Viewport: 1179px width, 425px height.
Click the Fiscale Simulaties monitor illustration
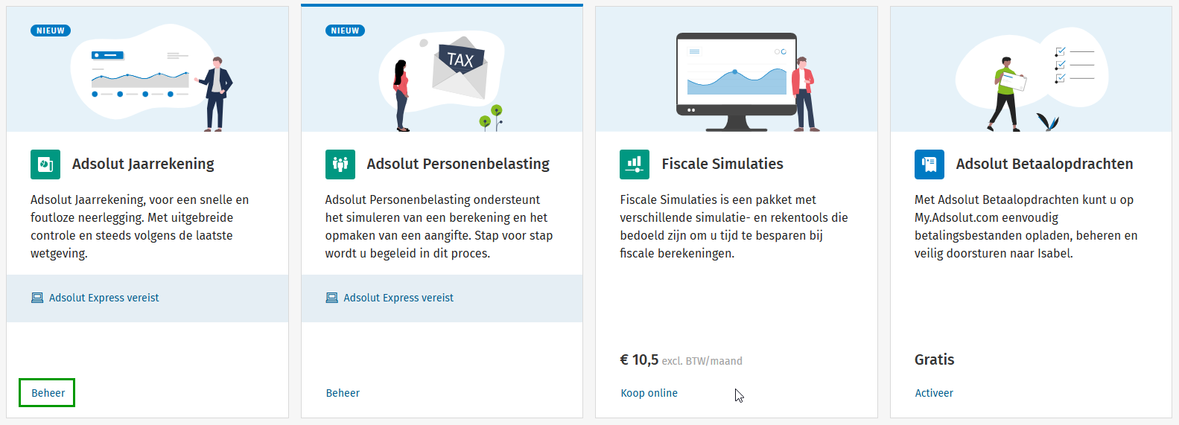[737, 74]
